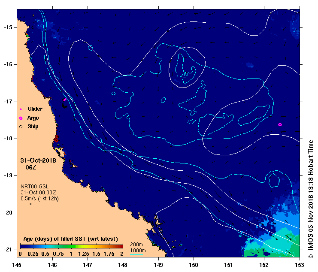The image size is (318, 272).
Task: Click the latitude label '-18'
Action: point(8,139)
